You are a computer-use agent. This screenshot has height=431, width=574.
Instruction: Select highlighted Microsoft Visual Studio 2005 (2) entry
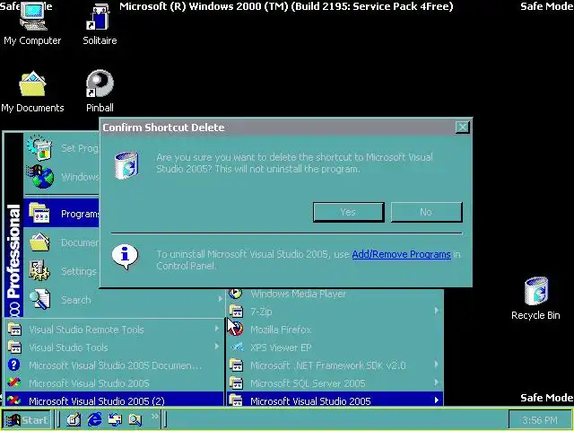(114, 400)
